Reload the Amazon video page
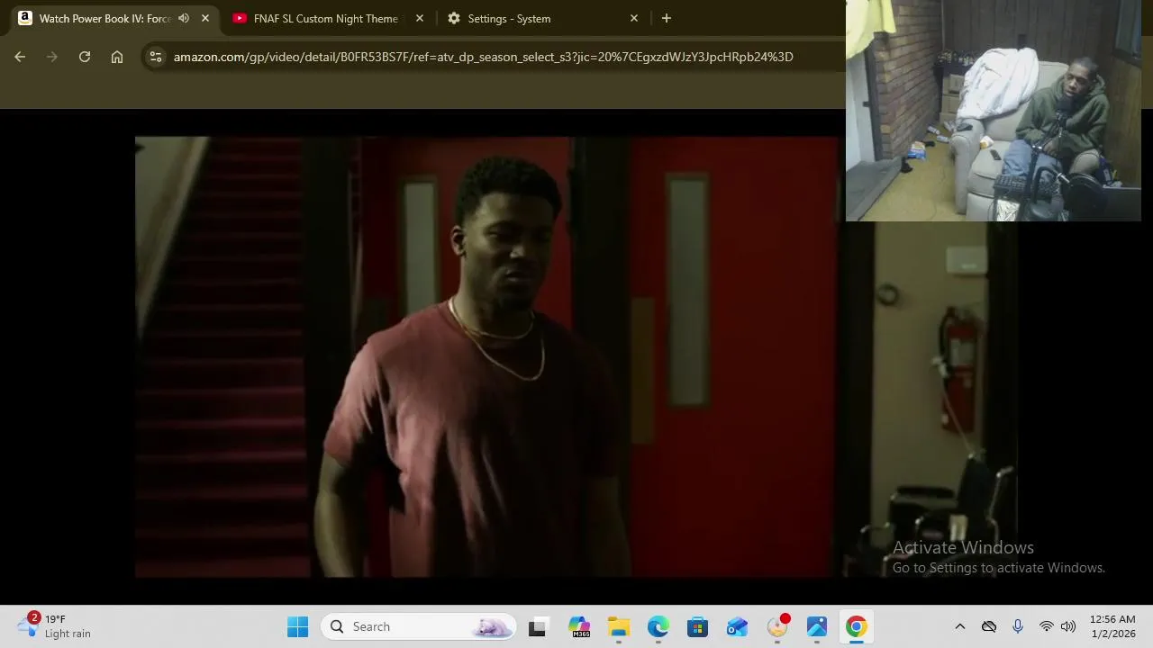1153x648 pixels. (x=85, y=57)
